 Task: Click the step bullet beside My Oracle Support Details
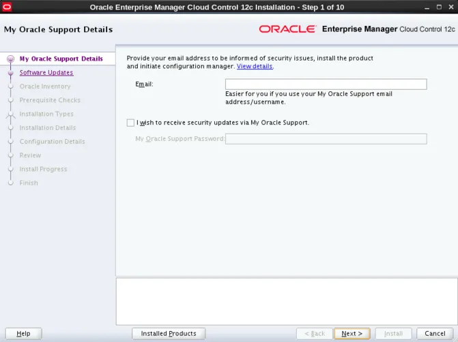point(10,59)
